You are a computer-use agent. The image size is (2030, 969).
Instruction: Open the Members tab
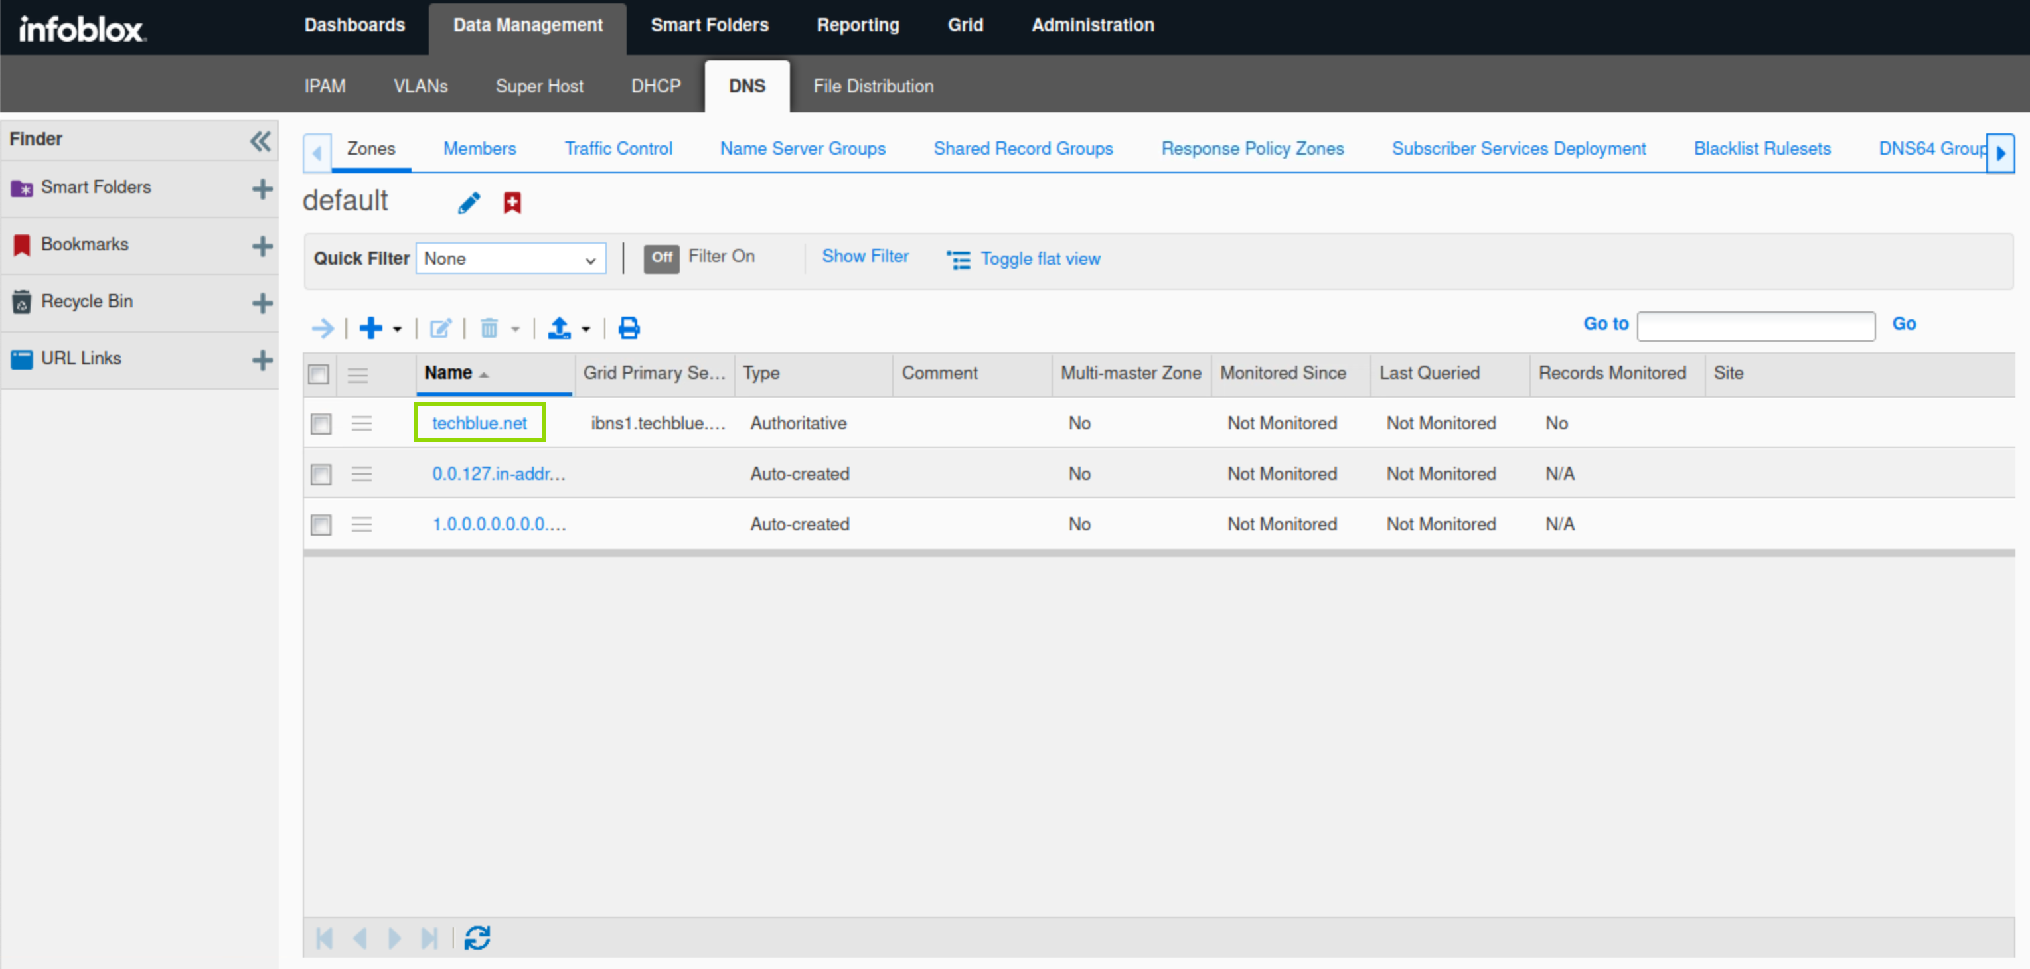pos(479,148)
